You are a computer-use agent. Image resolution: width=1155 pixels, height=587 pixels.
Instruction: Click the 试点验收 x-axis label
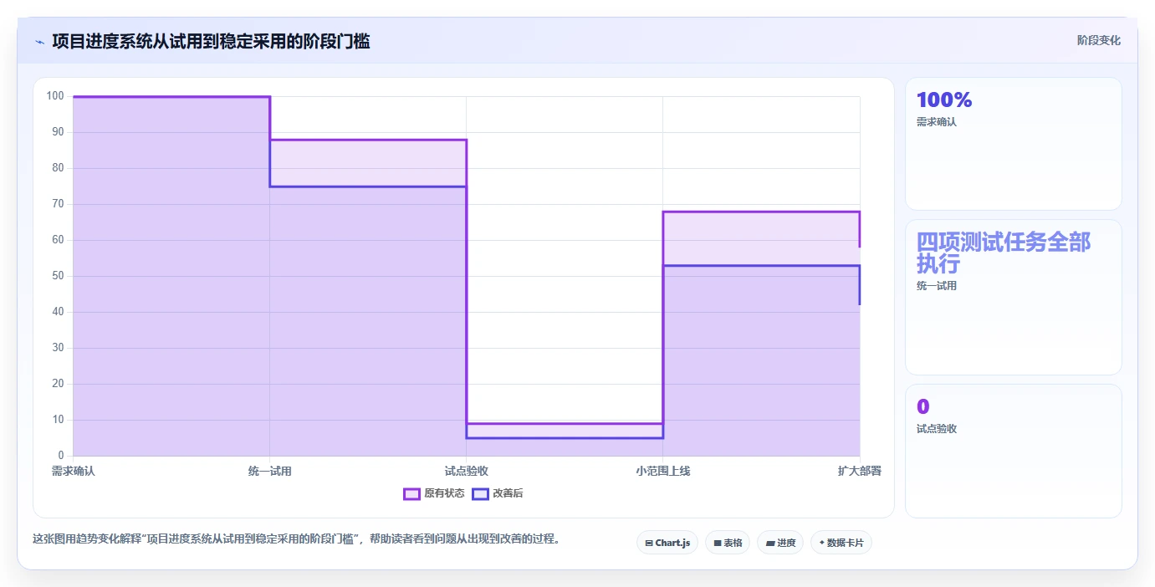[467, 472]
